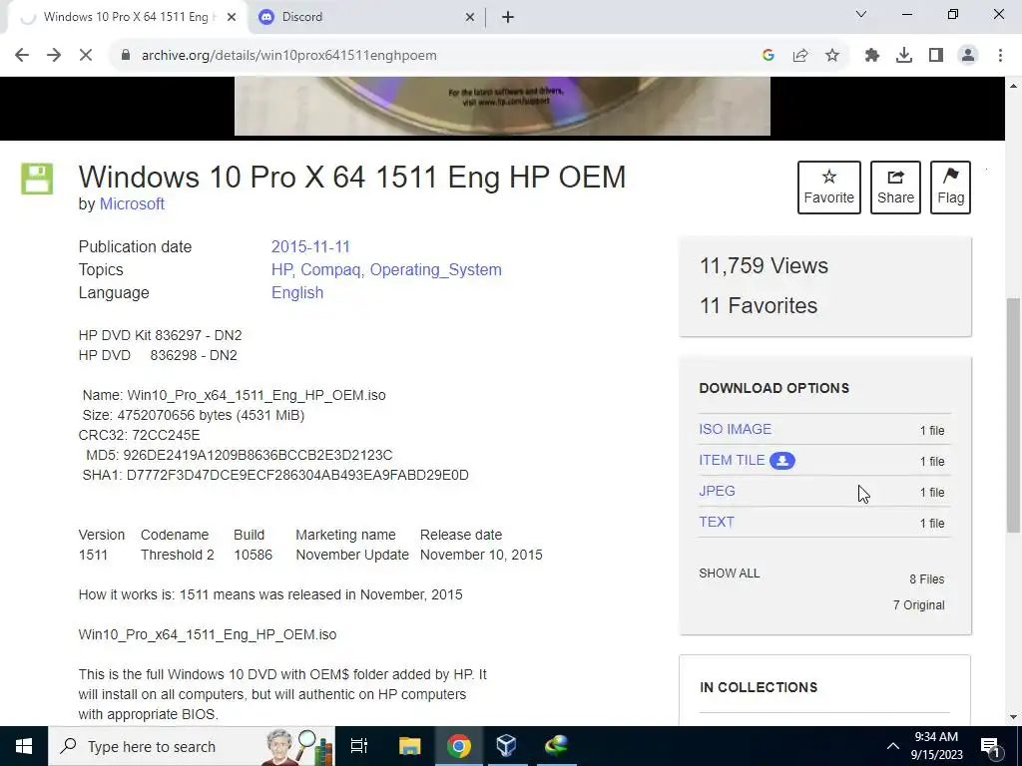Screen dimensions: 1022x766
Task: Open the HP topic link
Action: click(282, 269)
